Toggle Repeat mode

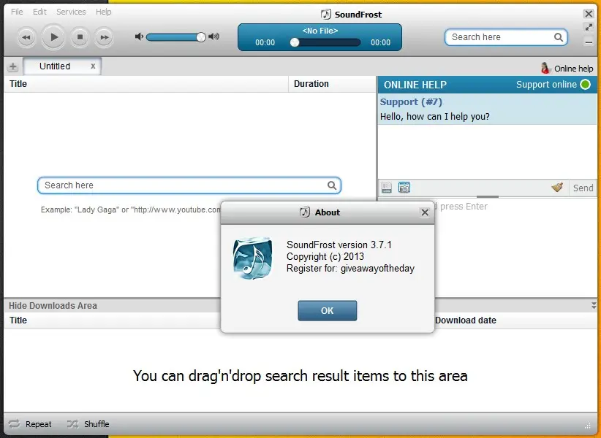point(30,424)
